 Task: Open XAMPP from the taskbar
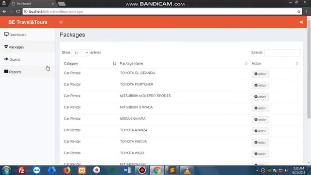click(82, 170)
